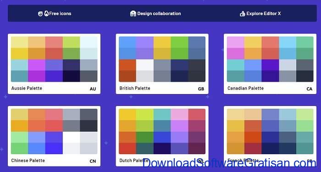Open the British Palette title
Image resolution: width=321 pixels, height=172 pixels.
[x=135, y=88]
